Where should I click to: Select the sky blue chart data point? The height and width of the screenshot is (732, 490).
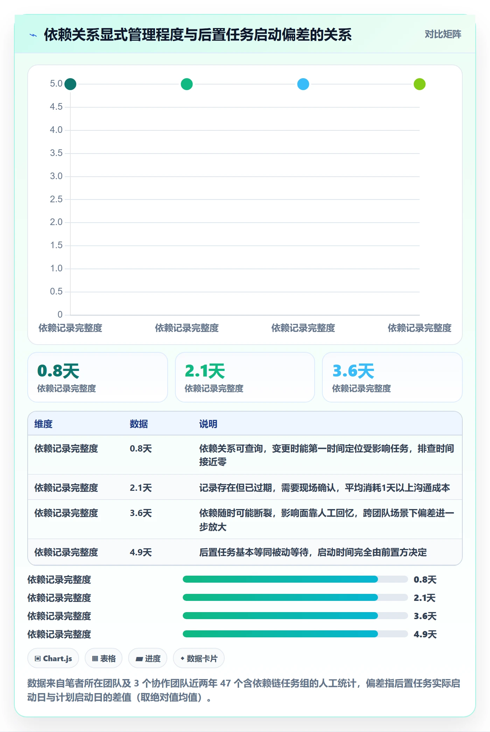pyautogui.click(x=303, y=84)
